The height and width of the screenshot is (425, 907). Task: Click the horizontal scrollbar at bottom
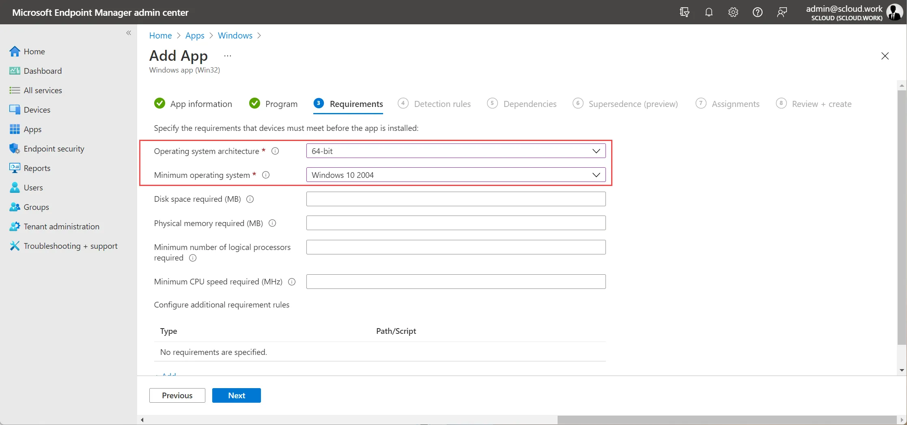click(x=726, y=420)
